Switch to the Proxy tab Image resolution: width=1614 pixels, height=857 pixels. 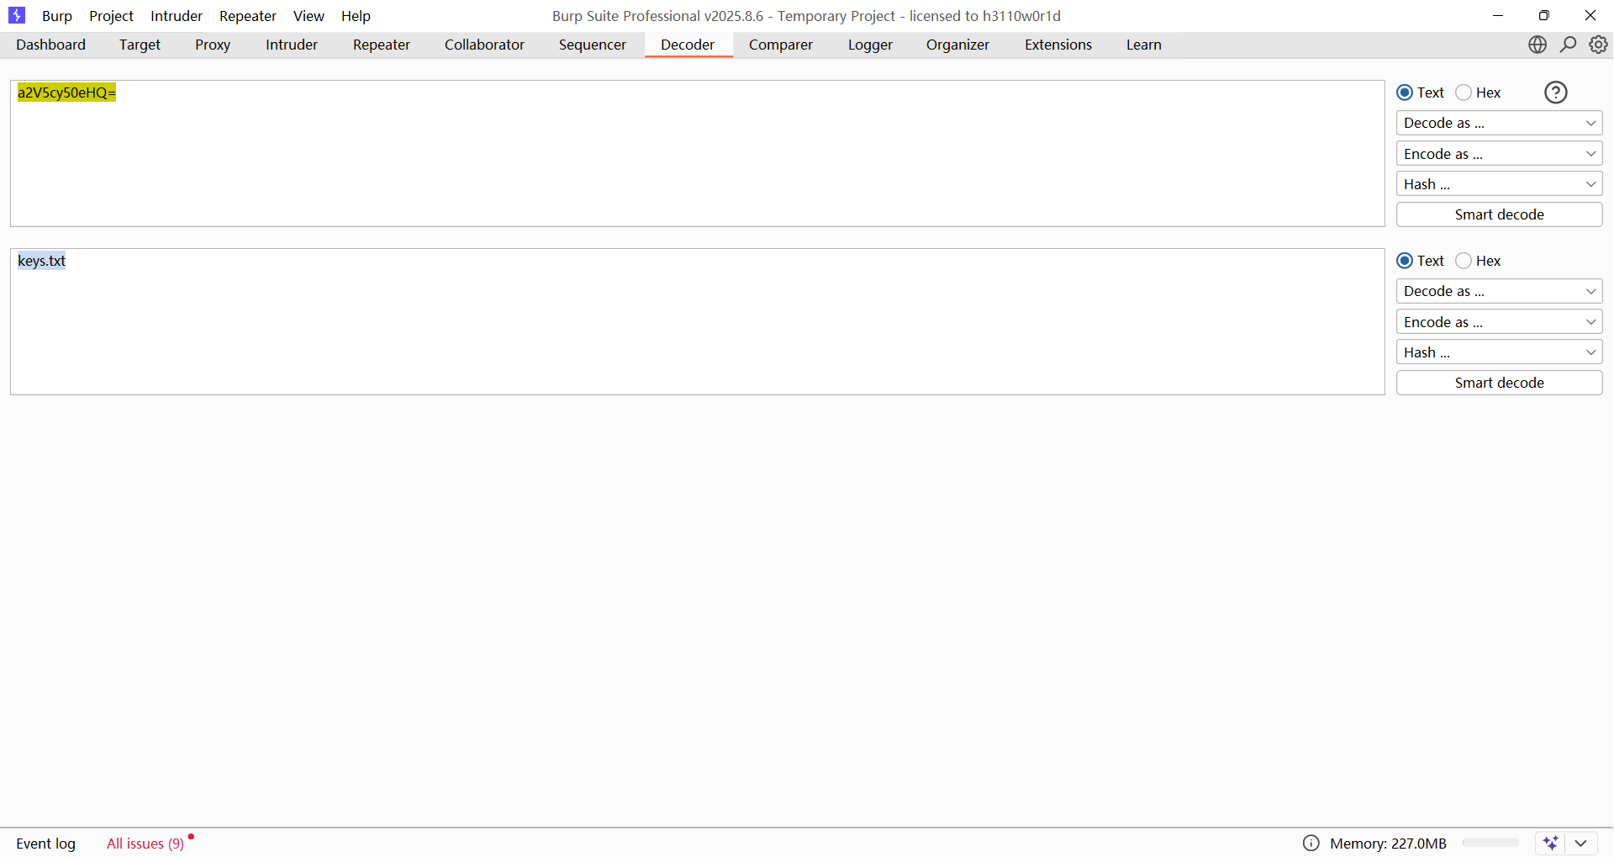coord(213,45)
